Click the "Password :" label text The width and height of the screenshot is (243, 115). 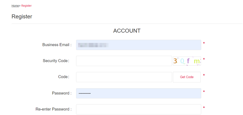(62, 93)
